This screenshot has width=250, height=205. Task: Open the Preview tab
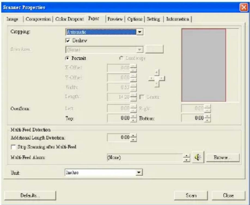tap(115, 19)
